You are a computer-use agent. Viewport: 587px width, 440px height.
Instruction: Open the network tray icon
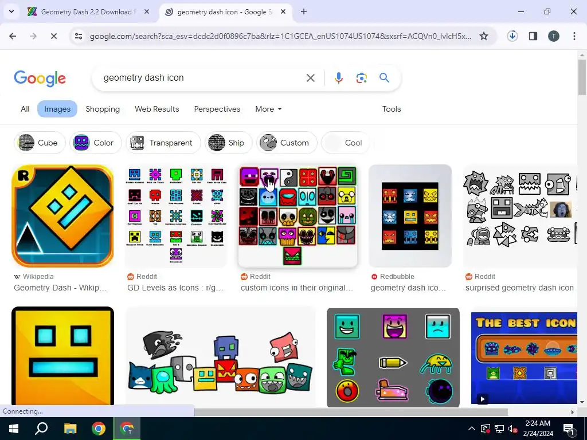tap(499, 429)
